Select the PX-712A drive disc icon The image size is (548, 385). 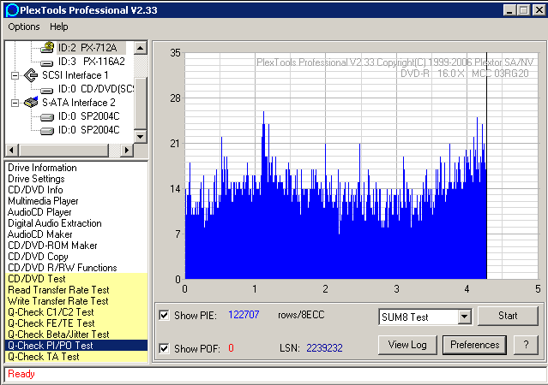click(x=47, y=47)
